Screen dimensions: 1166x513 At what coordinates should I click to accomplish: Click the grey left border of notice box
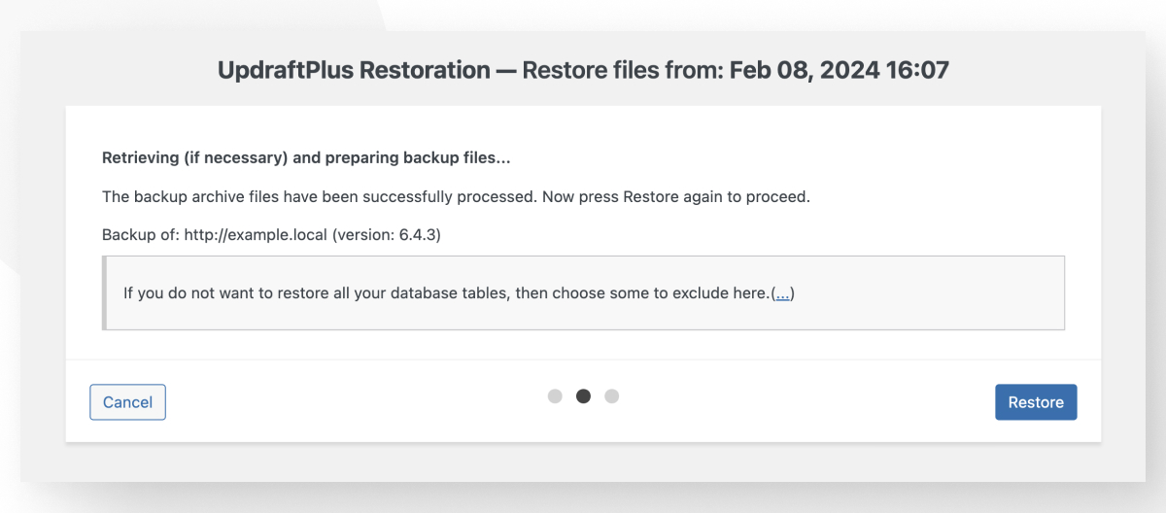click(104, 293)
